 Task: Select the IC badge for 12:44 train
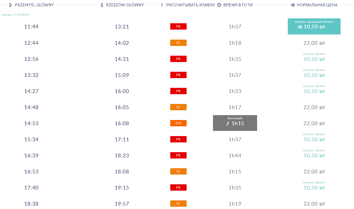click(x=178, y=43)
